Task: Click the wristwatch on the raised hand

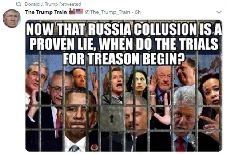Action: [x=153, y=95]
